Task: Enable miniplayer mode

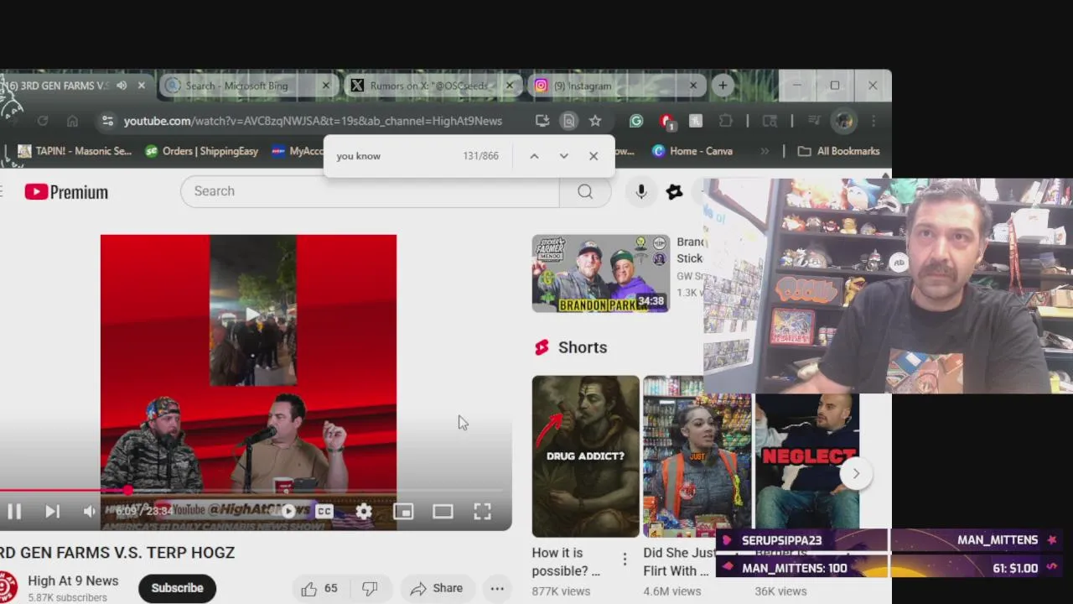Action: pyautogui.click(x=403, y=511)
